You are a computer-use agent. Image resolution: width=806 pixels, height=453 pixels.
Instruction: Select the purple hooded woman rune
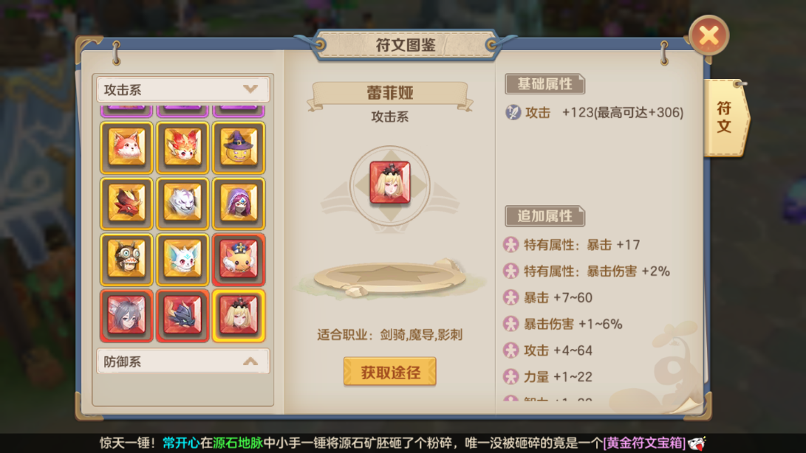click(239, 204)
